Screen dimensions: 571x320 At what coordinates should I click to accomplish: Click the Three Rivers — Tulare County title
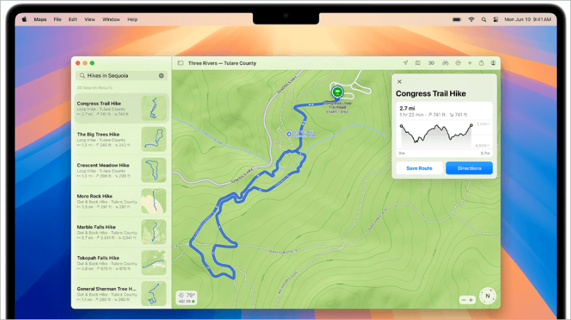pyautogui.click(x=222, y=63)
